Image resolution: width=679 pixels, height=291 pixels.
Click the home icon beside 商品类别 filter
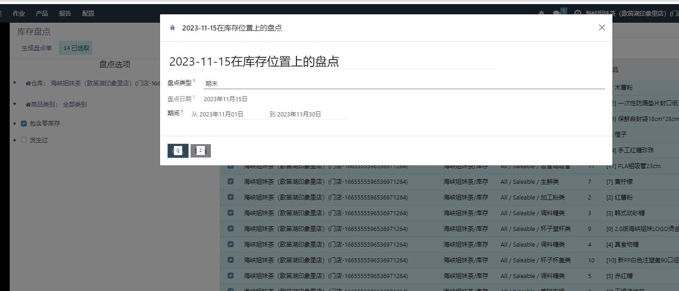click(28, 105)
